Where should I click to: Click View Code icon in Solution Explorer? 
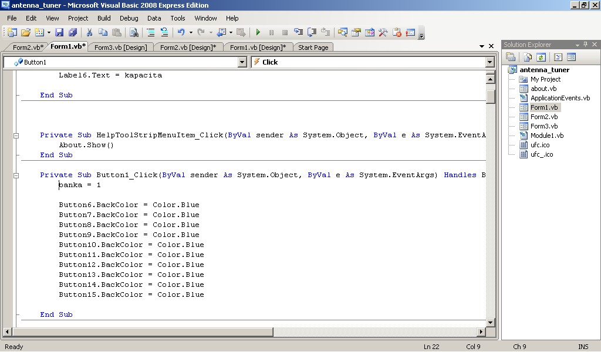(x=558, y=57)
